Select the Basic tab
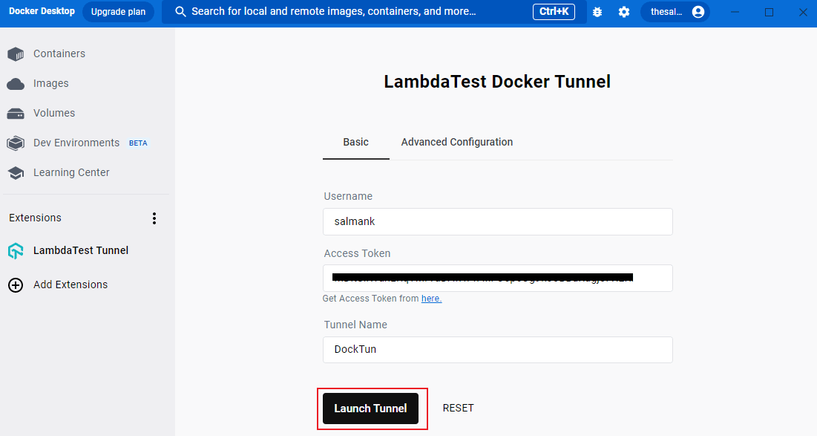 click(355, 142)
